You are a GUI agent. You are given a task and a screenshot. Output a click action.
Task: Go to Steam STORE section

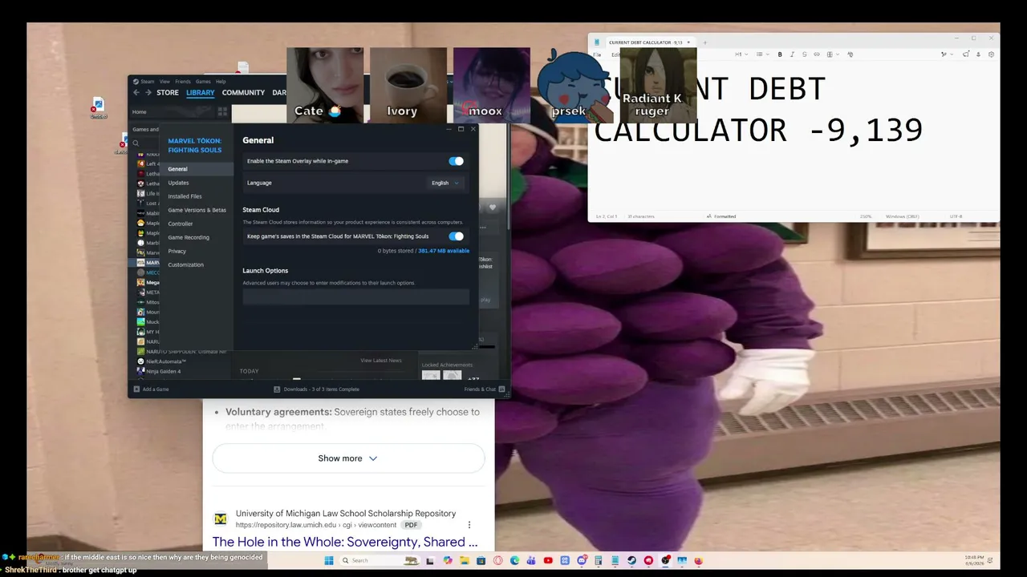[168, 93]
